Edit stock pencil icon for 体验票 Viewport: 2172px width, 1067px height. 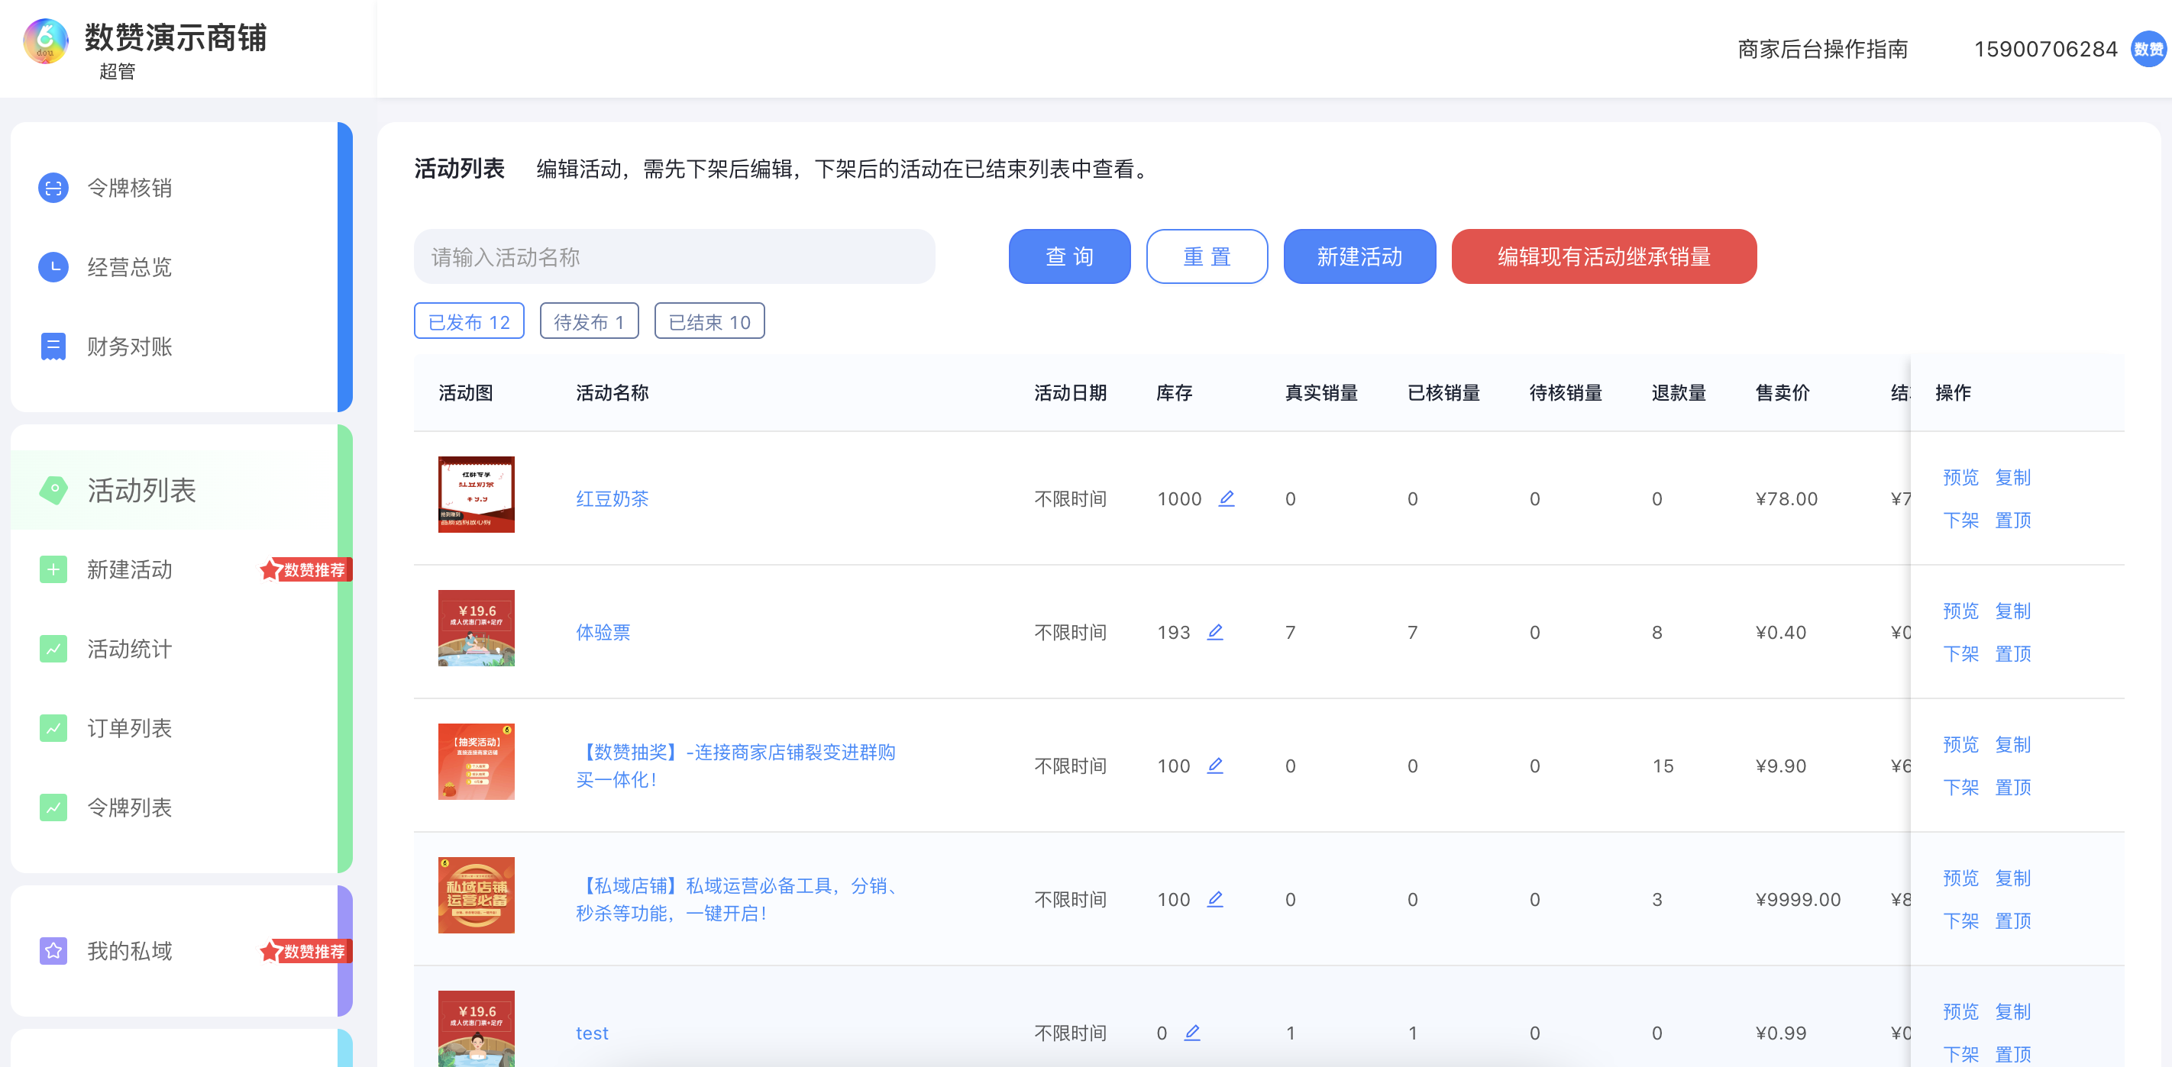[x=1215, y=631]
